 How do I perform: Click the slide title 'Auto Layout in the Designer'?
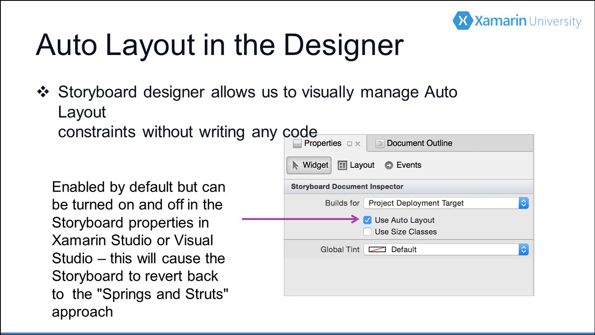(220, 45)
